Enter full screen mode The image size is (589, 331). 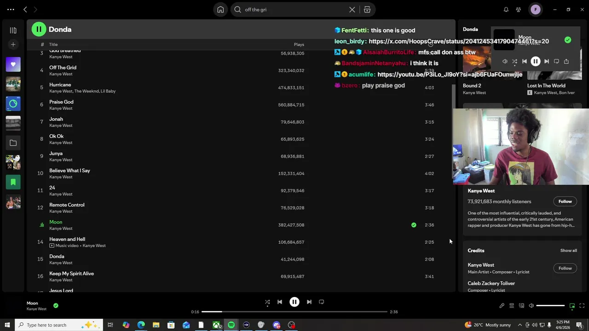582,306
